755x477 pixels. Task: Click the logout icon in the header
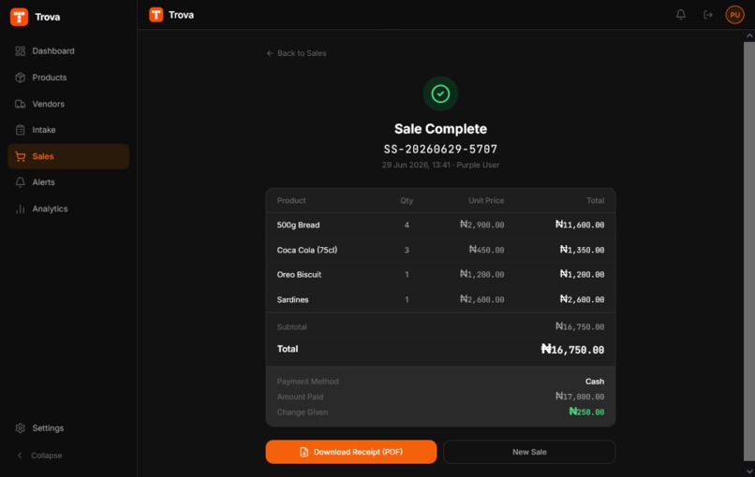pos(708,15)
